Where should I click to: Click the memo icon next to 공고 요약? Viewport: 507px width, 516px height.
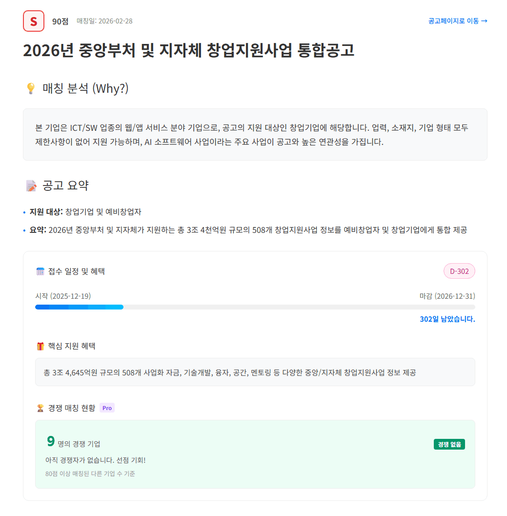[31, 185]
